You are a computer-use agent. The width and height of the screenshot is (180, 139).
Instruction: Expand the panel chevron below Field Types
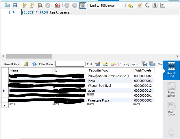click(171, 132)
